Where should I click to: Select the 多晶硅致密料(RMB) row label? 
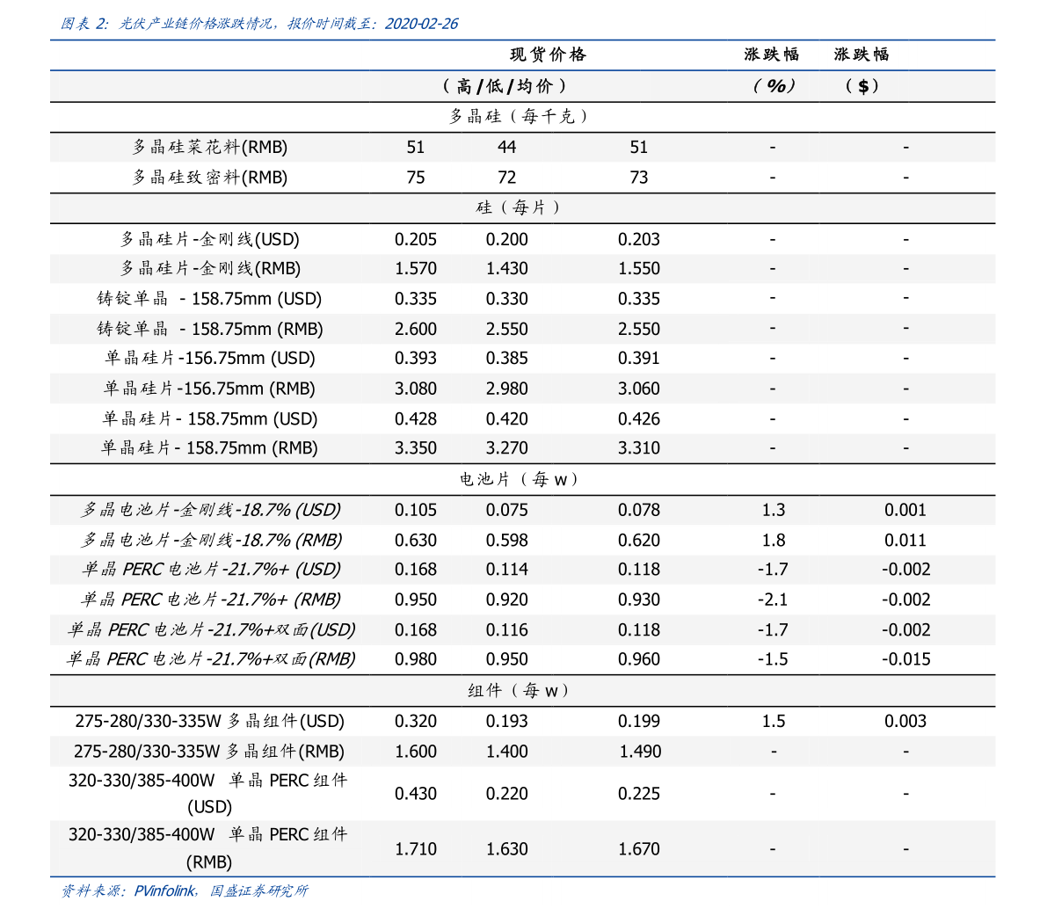click(x=210, y=177)
